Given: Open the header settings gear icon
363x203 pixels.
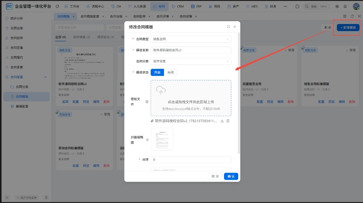Looking at the screenshot, I should (x=337, y=6).
